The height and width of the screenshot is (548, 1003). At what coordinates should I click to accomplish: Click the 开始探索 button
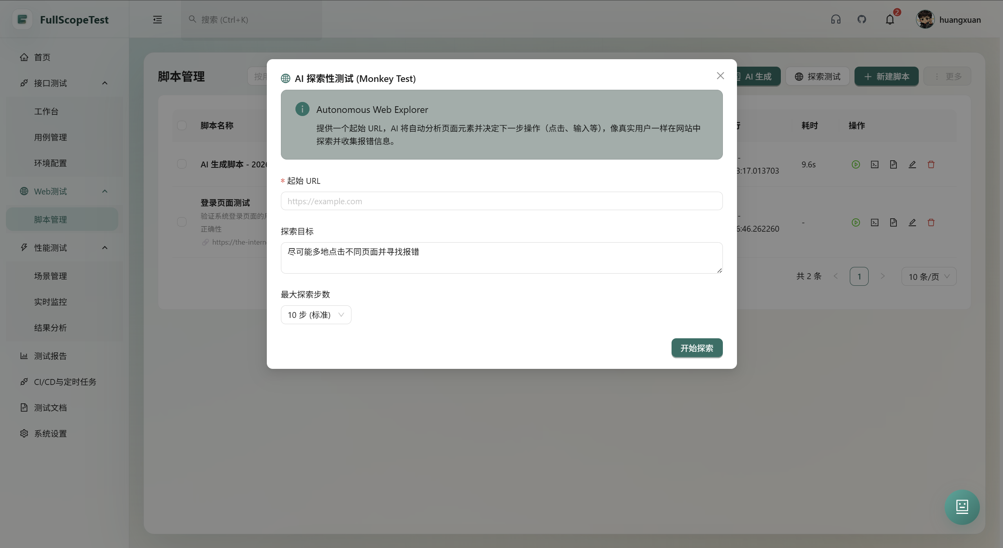(x=697, y=348)
